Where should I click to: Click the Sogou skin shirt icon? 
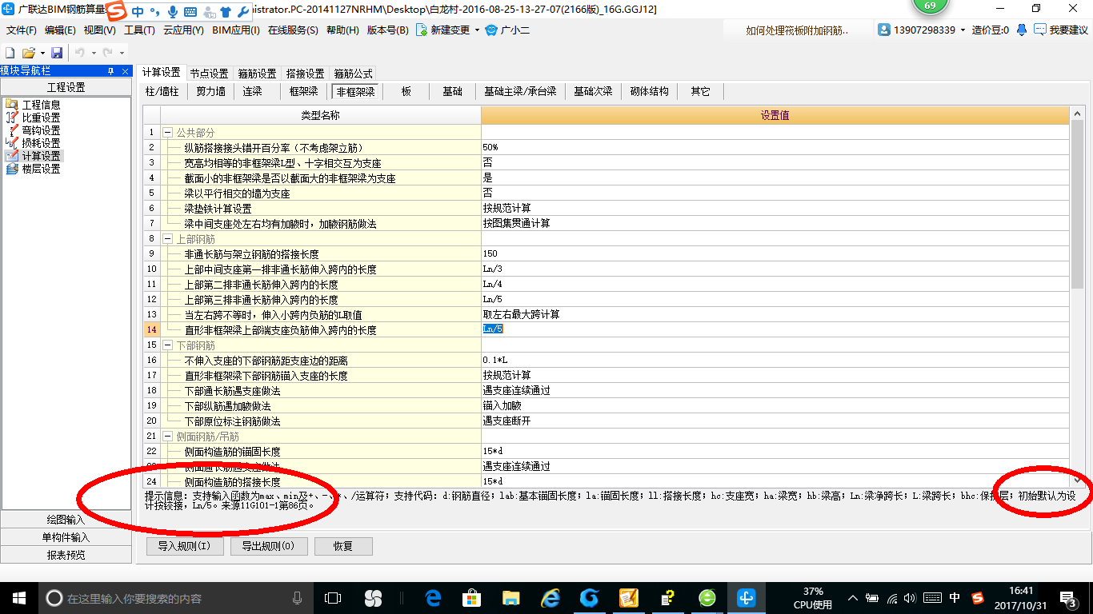[226, 12]
